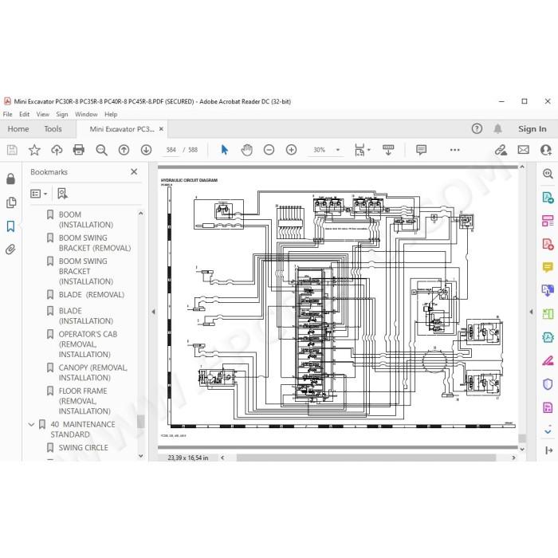The height and width of the screenshot is (558, 558).
Task: Open Organize Pages tool in right rail
Action: [x=548, y=221]
